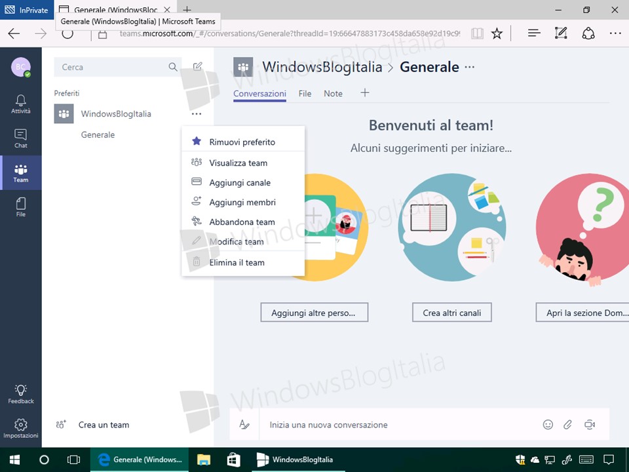Open Windows Ink Workspace tray icon
The width and height of the screenshot is (629, 472).
pos(567,460)
